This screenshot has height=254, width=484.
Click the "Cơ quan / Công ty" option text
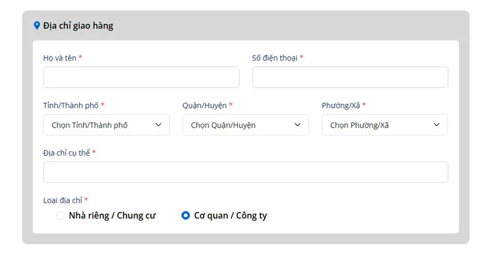pos(231,215)
